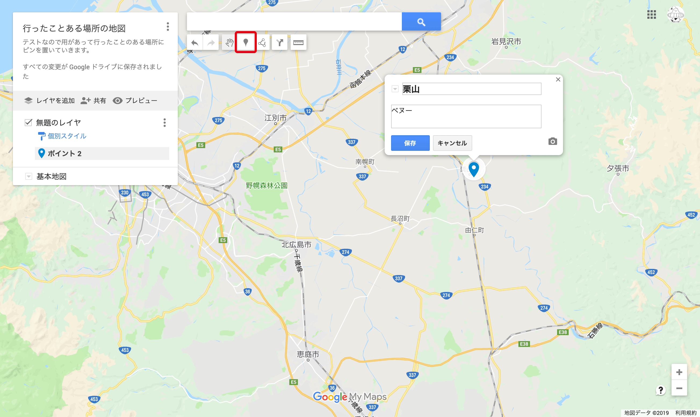The image size is (700, 417).
Task: Select the ruler measure distance tool
Action: (x=298, y=42)
